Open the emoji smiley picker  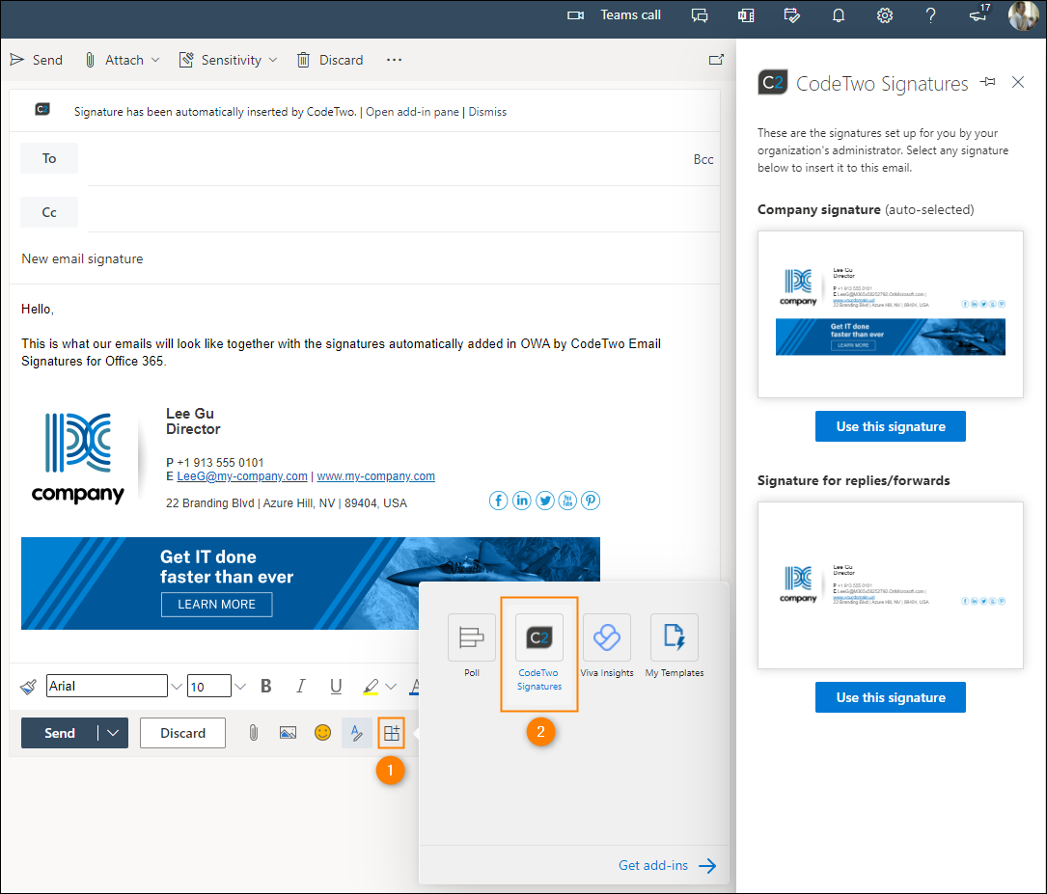[x=322, y=733]
